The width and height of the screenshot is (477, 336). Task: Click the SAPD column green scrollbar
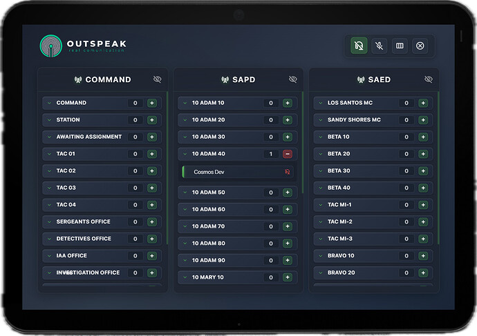302,142
